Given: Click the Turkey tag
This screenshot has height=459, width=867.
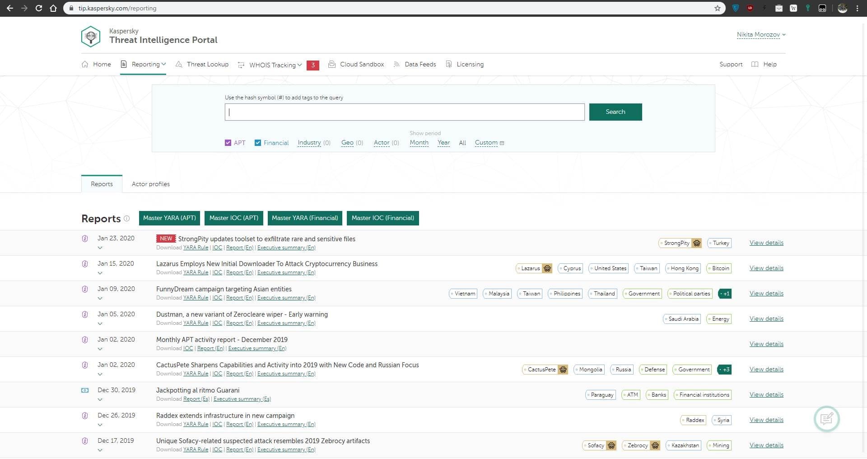Looking at the screenshot, I should 719,243.
